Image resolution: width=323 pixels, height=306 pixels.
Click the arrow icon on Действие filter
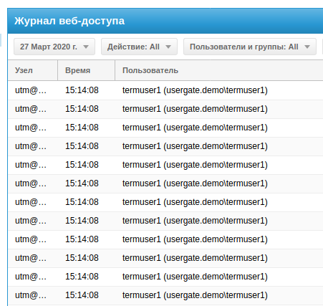click(x=168, y=47)
